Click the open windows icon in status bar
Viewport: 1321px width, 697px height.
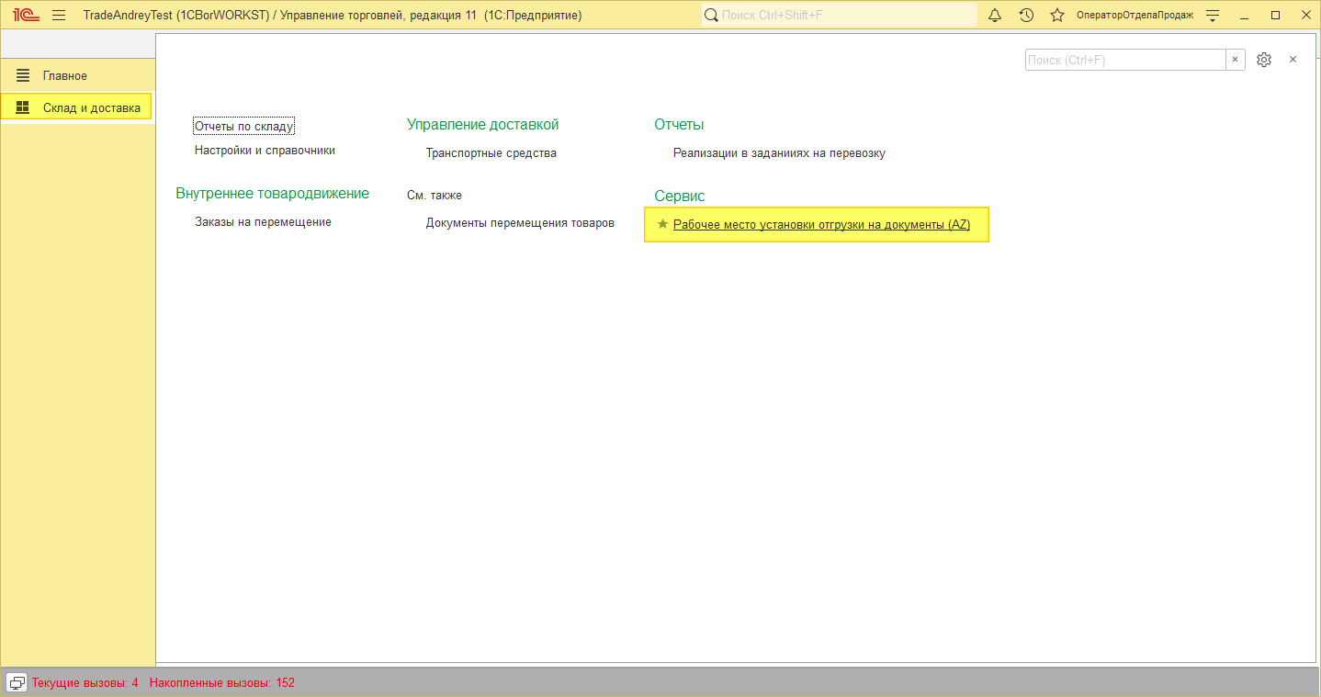(17, 682)
